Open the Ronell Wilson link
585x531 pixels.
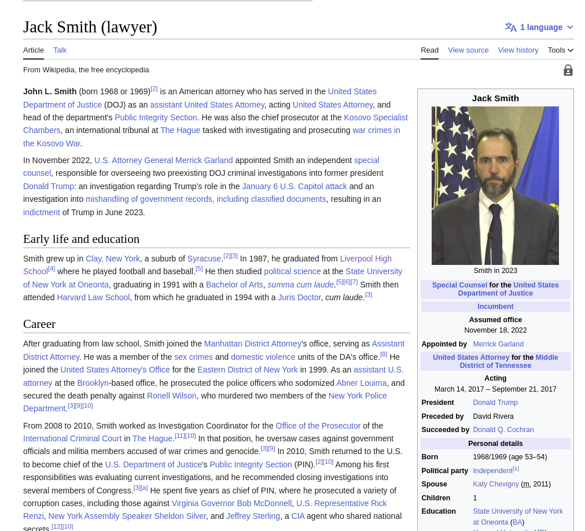click(x=172, y=396)
